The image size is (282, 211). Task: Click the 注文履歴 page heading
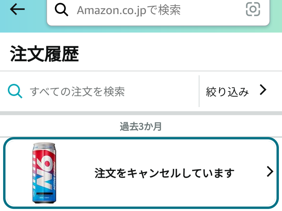point(44,54)
